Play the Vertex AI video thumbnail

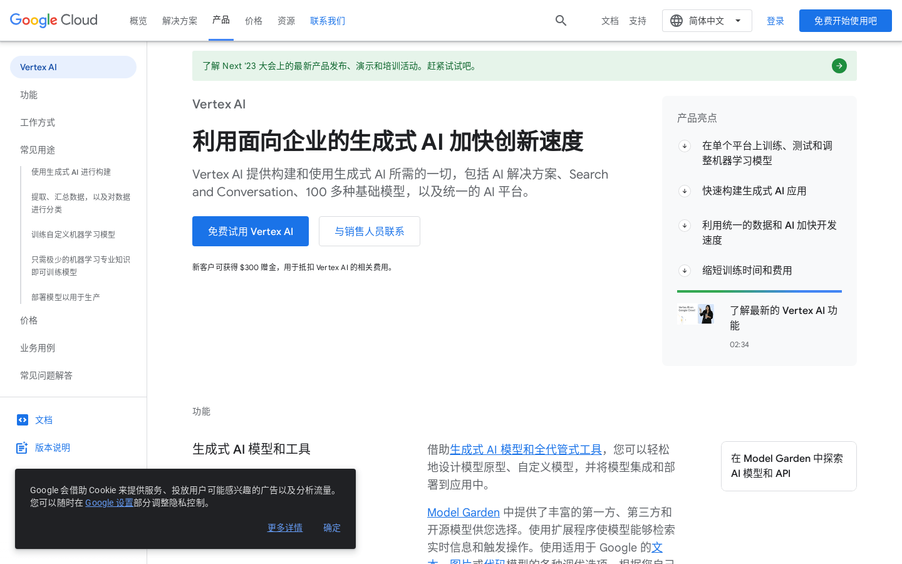click(x=696, y=314)
